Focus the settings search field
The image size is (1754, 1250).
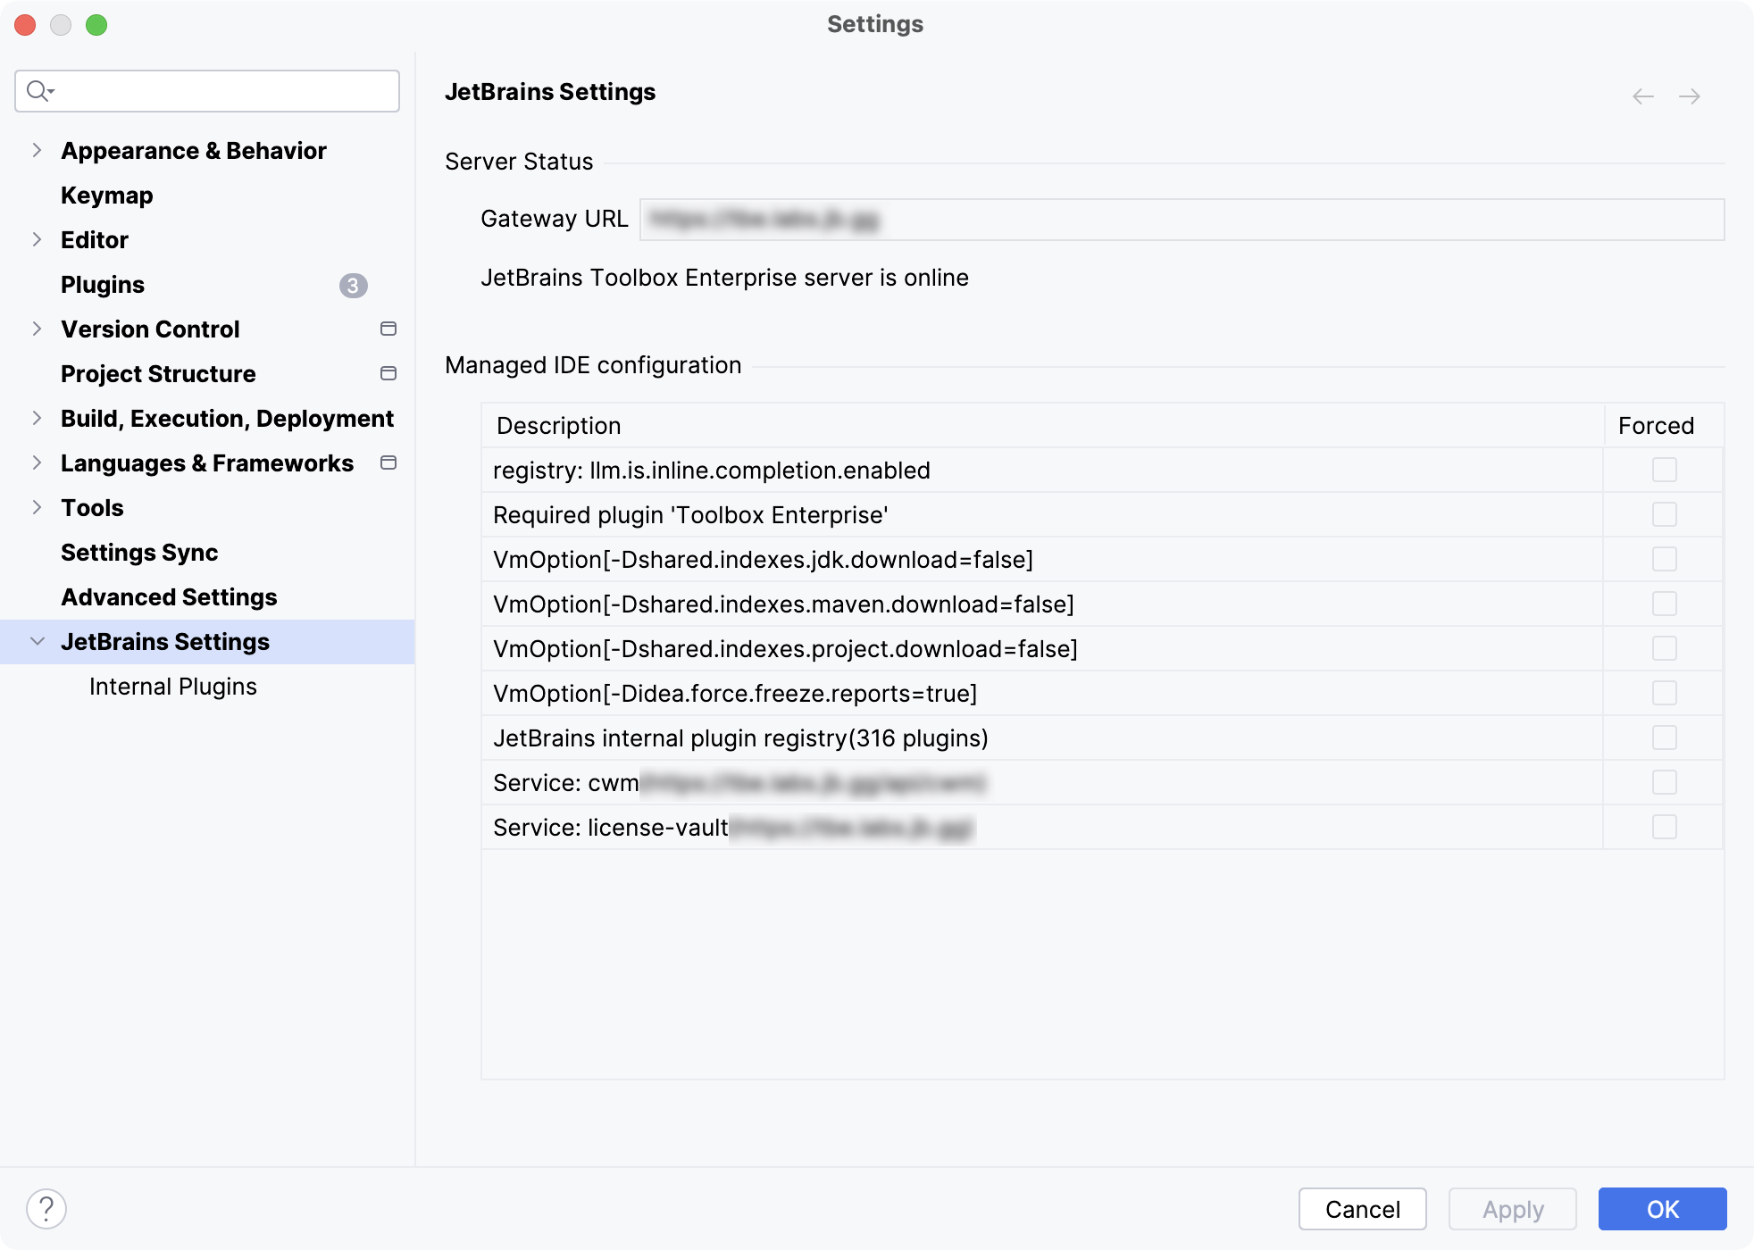(207, 91)
